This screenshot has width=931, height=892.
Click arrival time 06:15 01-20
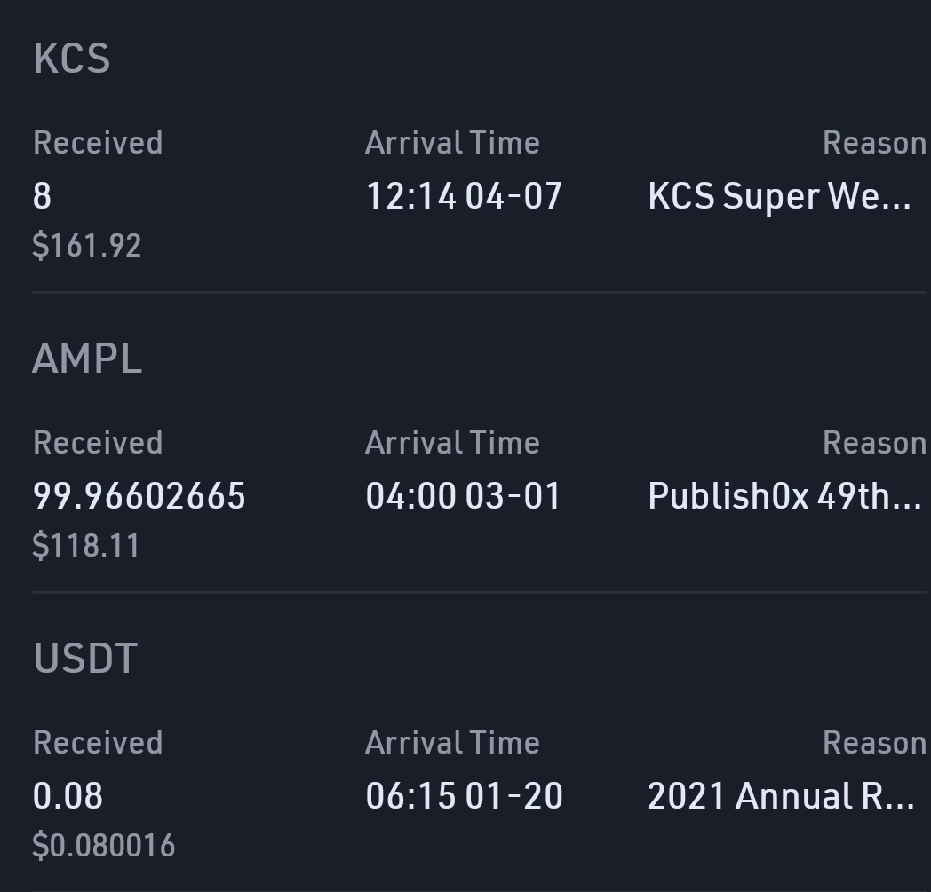pos(464,796)
